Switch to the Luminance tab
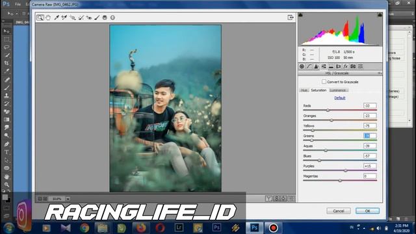The width and height of the screenshot is (416, 234). pyautogui.click(x=338, y=90)
